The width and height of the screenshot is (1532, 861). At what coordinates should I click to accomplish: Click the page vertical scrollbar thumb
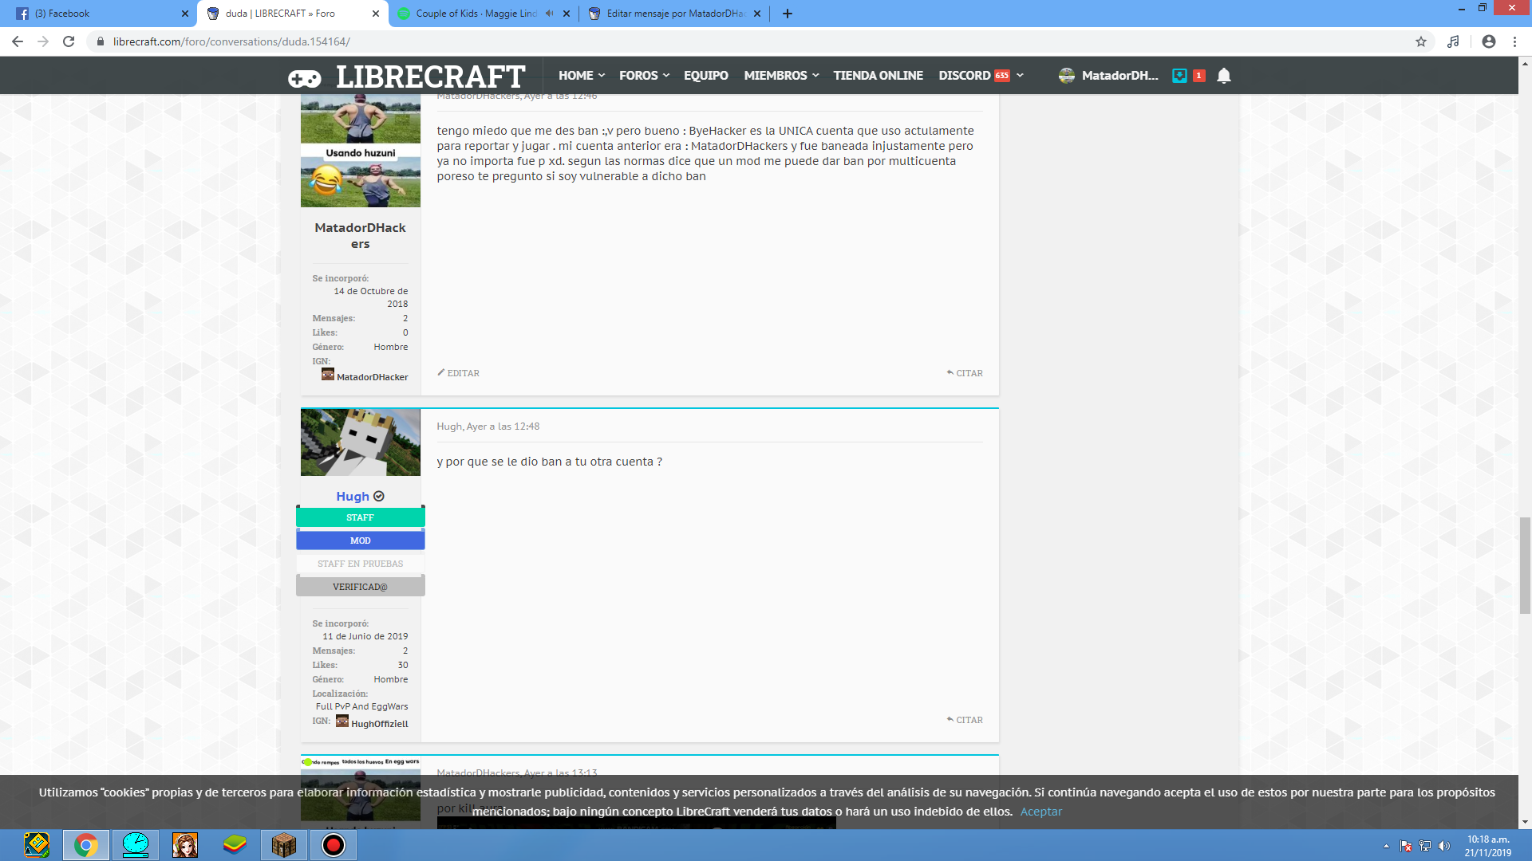click(1525, 565)
